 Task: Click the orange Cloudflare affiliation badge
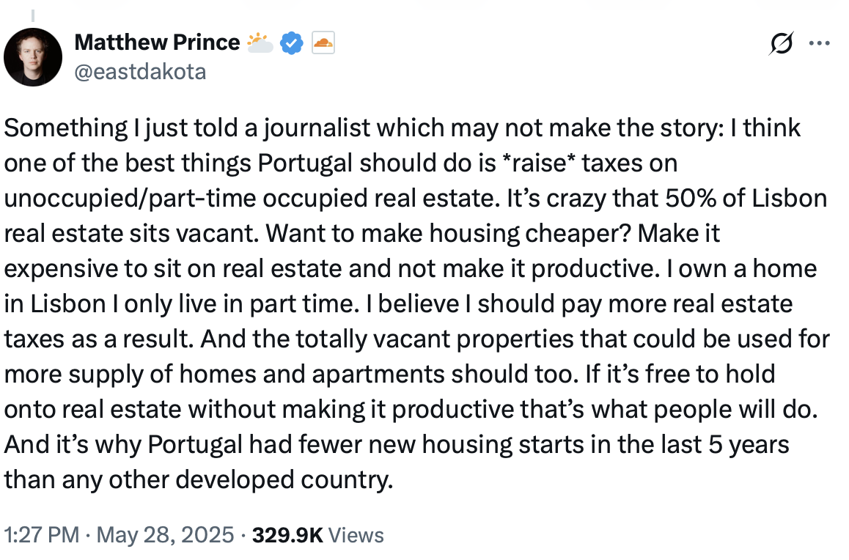(323, 43)
